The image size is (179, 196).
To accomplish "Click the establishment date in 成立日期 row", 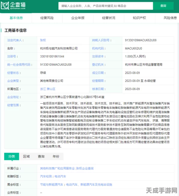I will (x=132, y=73).
